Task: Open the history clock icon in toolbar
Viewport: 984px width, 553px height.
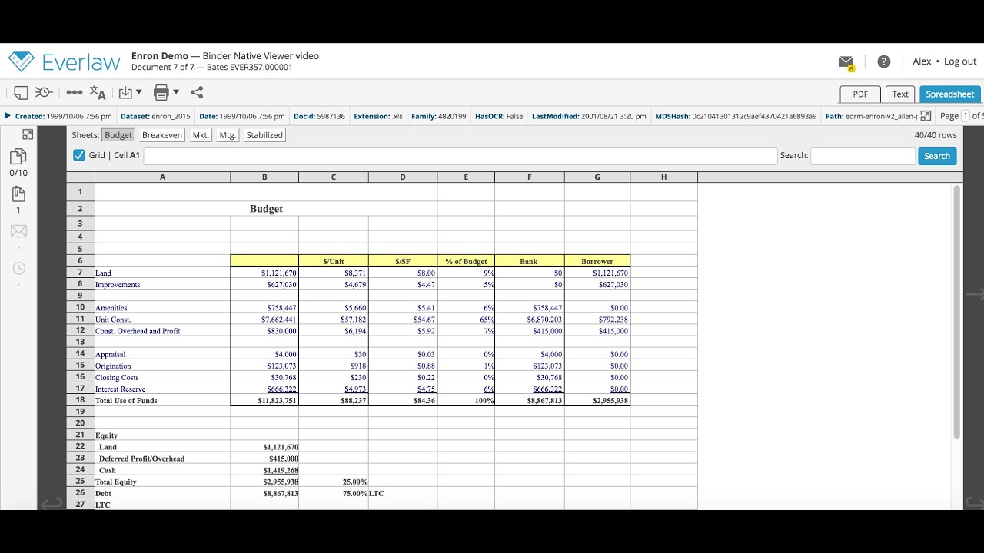Action: 44,92
